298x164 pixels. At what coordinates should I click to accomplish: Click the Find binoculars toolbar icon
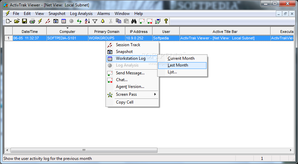pyautogui.click(x=134, y=21)
